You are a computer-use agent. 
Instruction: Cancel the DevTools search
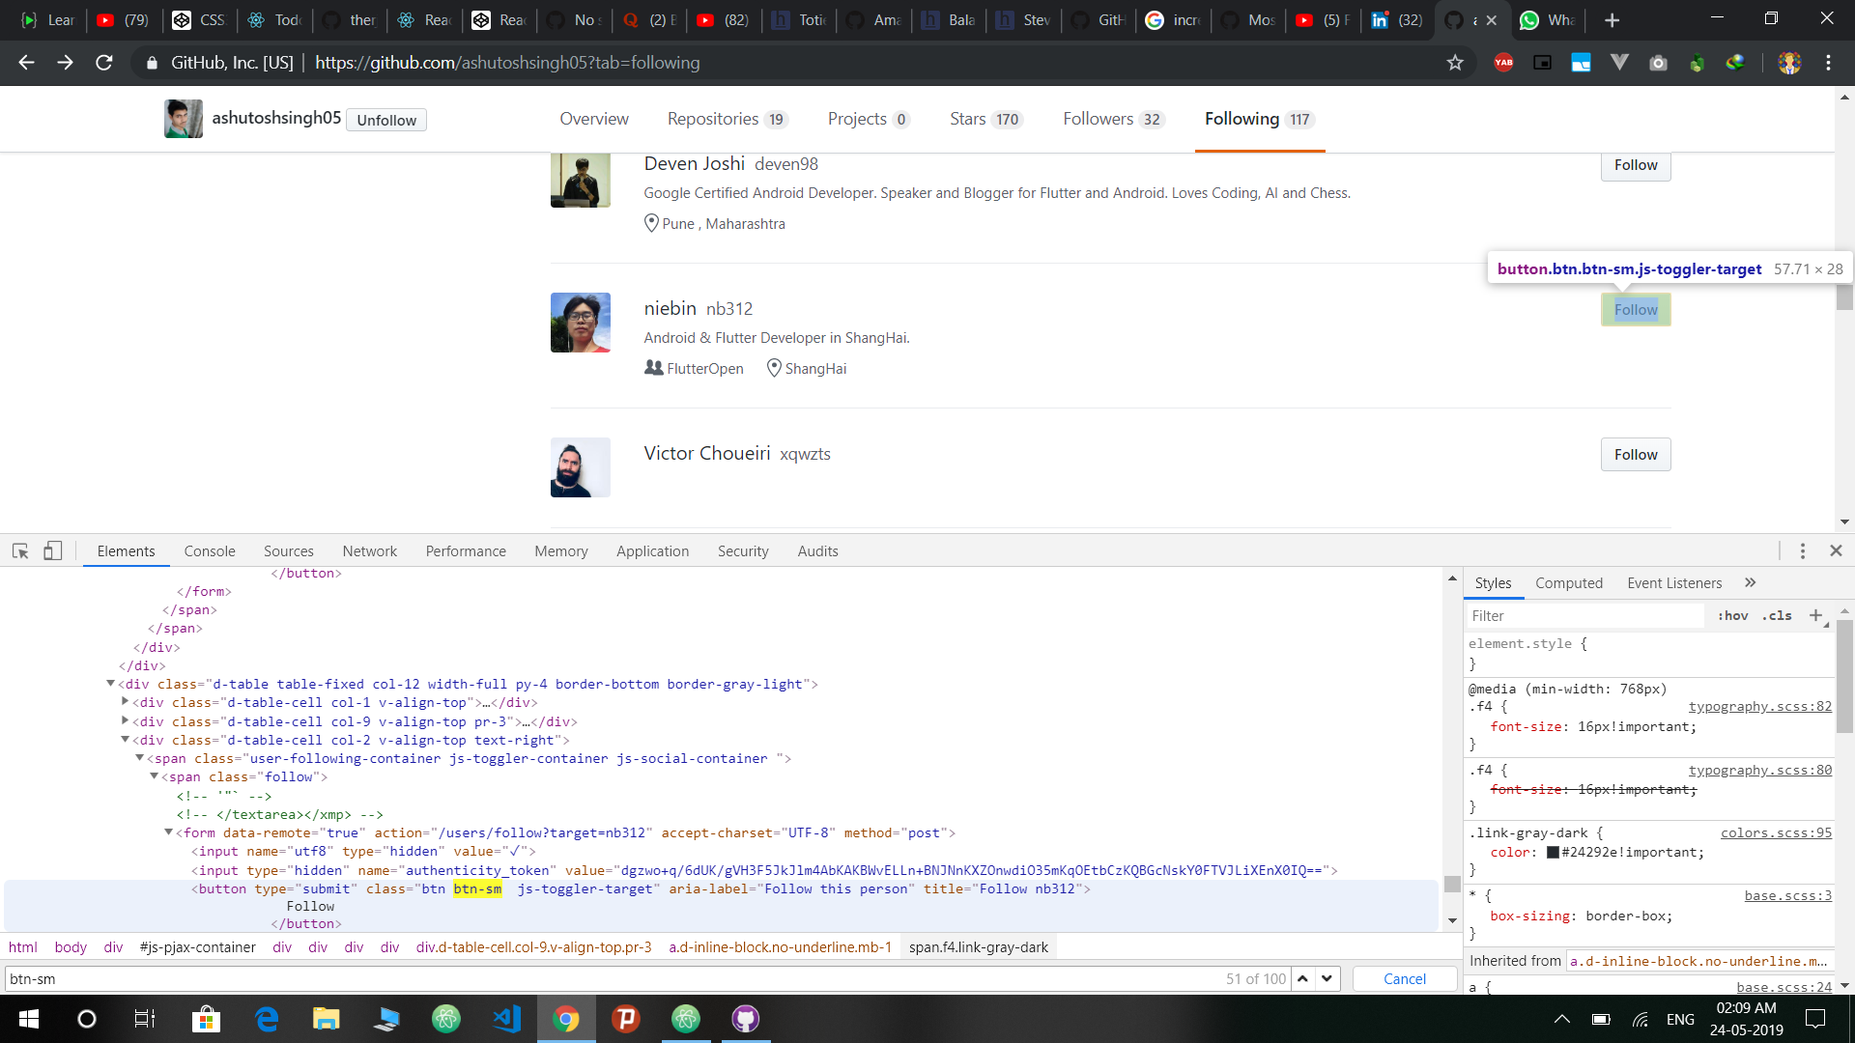point(1404,978)
